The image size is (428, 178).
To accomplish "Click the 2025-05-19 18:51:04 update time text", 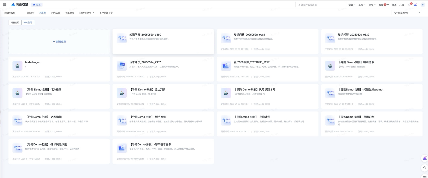I will pyautogui.click(x=31, y=77).
